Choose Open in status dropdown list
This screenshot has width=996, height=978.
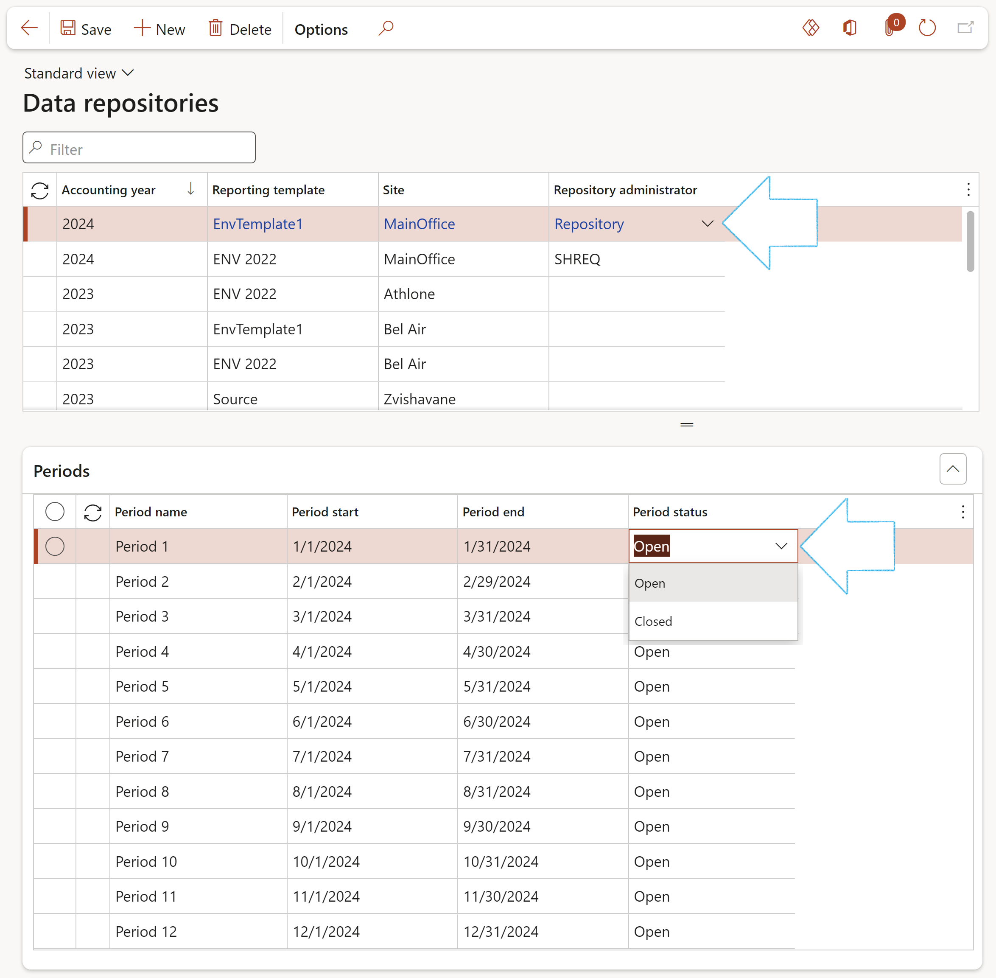coord(713,583)
